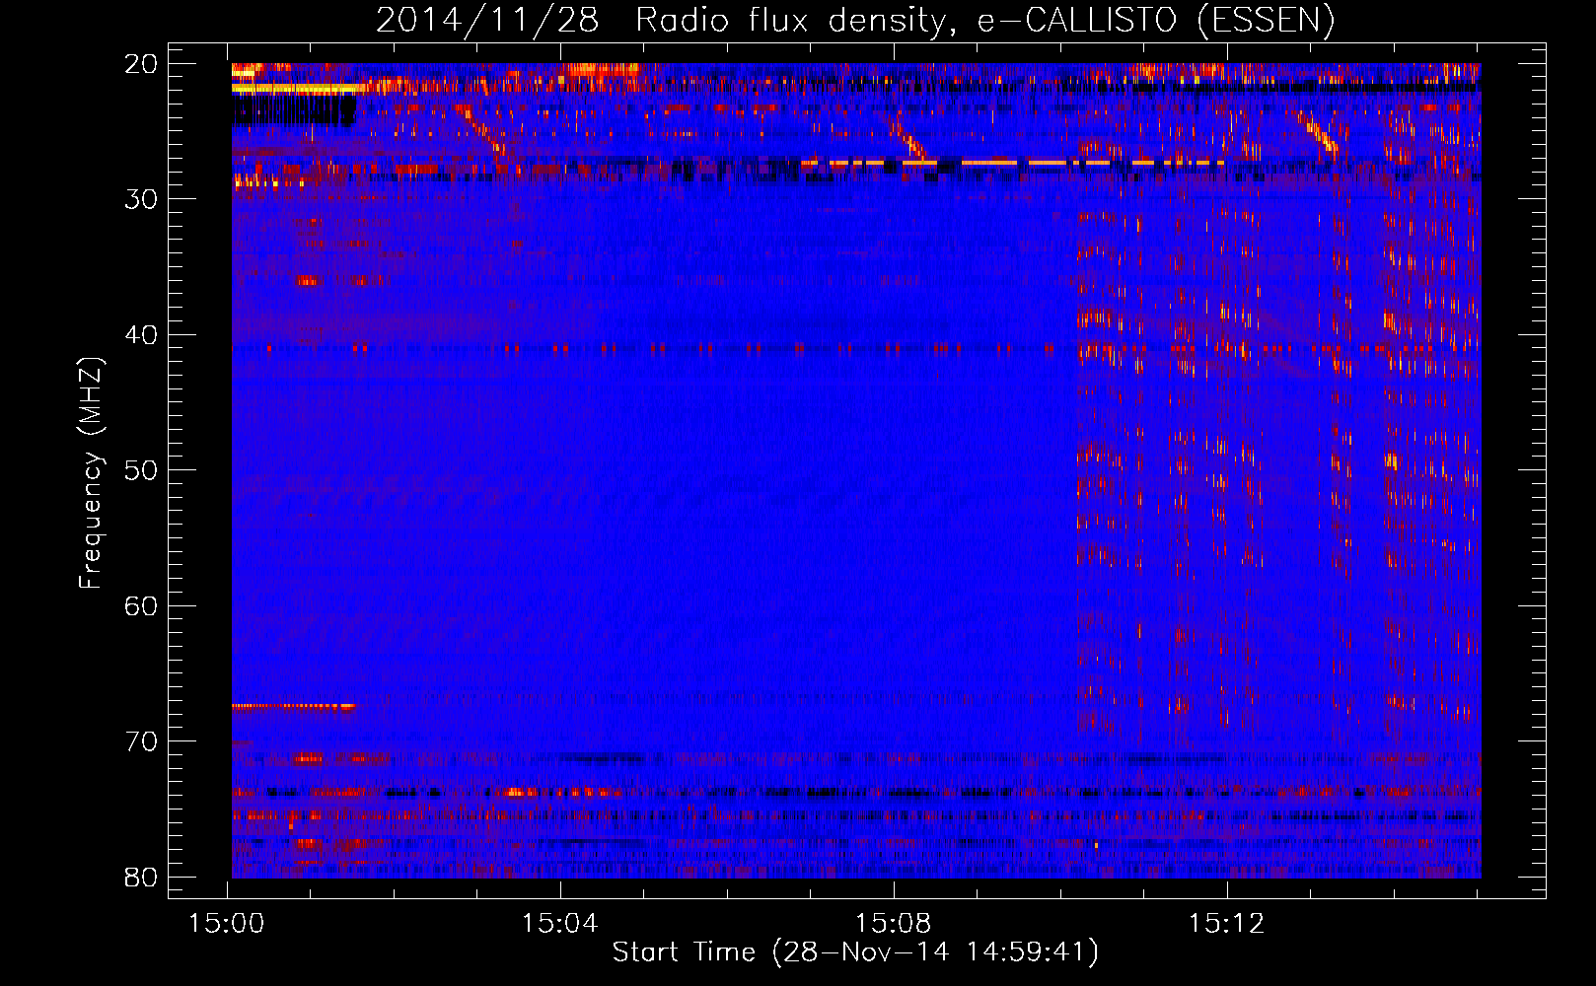Click the "Frequency (MHZ)" axis label
1596x986 pixels.
(90, 472)
